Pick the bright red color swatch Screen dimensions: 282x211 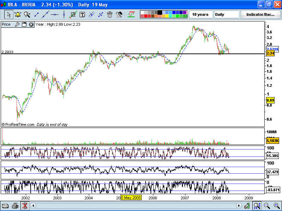click(146, 16)
